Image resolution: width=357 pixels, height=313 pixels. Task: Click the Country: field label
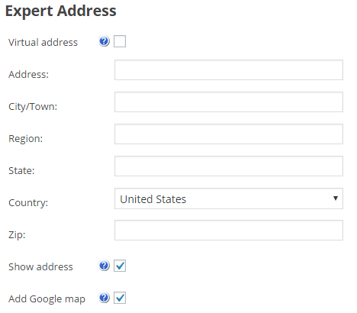click(x=28, y=203)
